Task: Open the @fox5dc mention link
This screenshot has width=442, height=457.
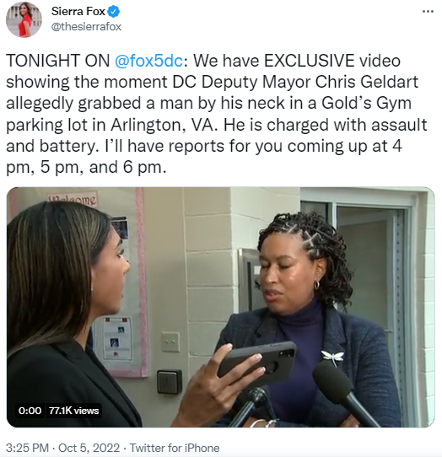Action: (x=148, y=61)
